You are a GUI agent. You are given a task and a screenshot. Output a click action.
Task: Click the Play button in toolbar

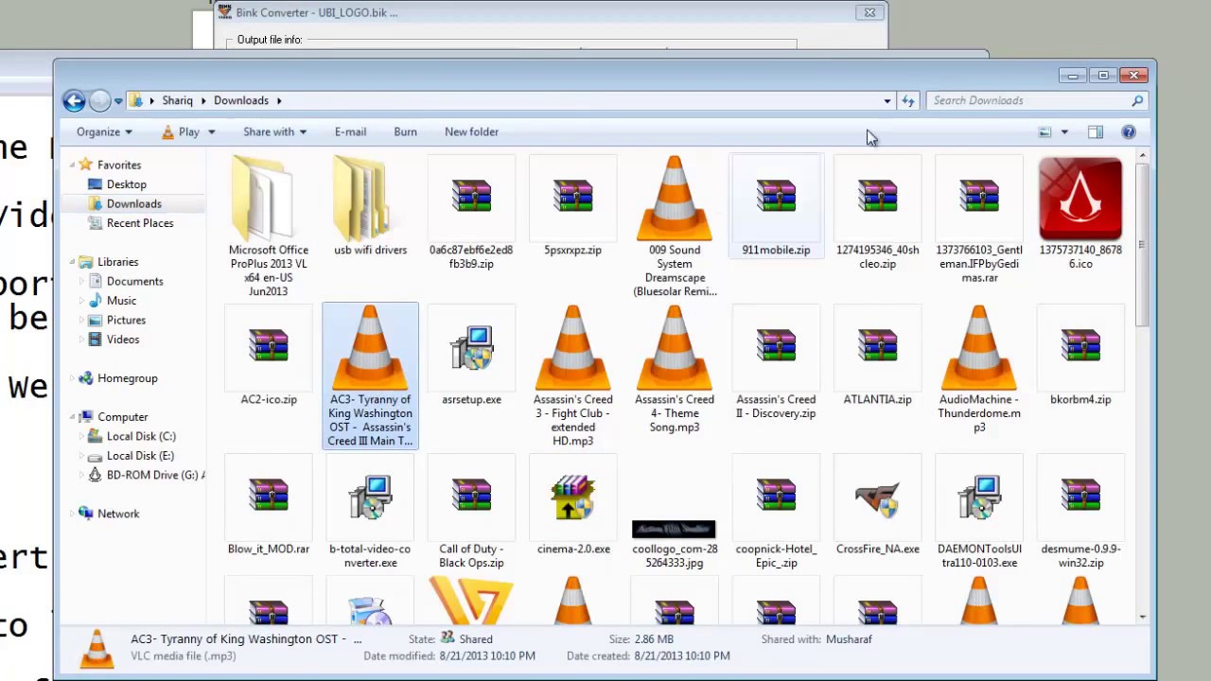pos(180,132)
